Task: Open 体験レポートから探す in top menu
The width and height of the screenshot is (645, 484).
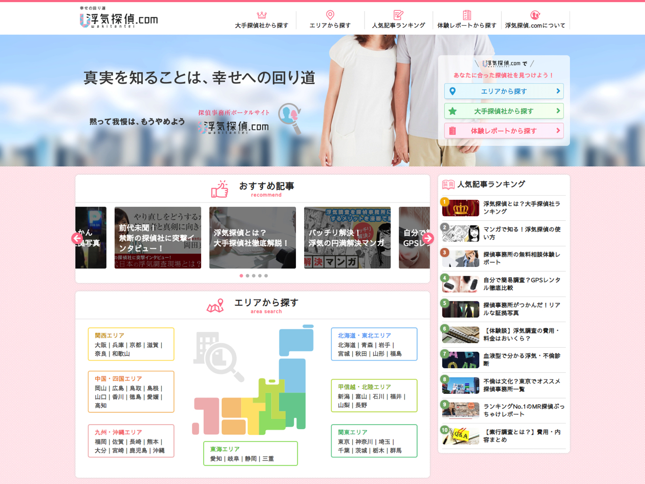Action: click(467, 25)
